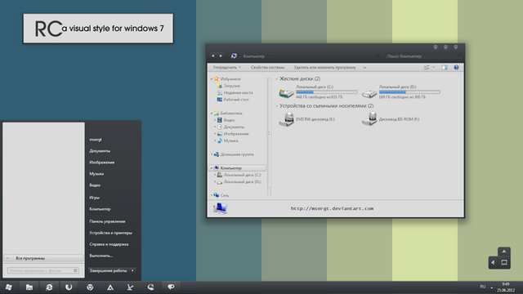Screen dimensions: 523x294
Task: Launch Internet Explorer from taskbar
Action: (x=49, y=287)
